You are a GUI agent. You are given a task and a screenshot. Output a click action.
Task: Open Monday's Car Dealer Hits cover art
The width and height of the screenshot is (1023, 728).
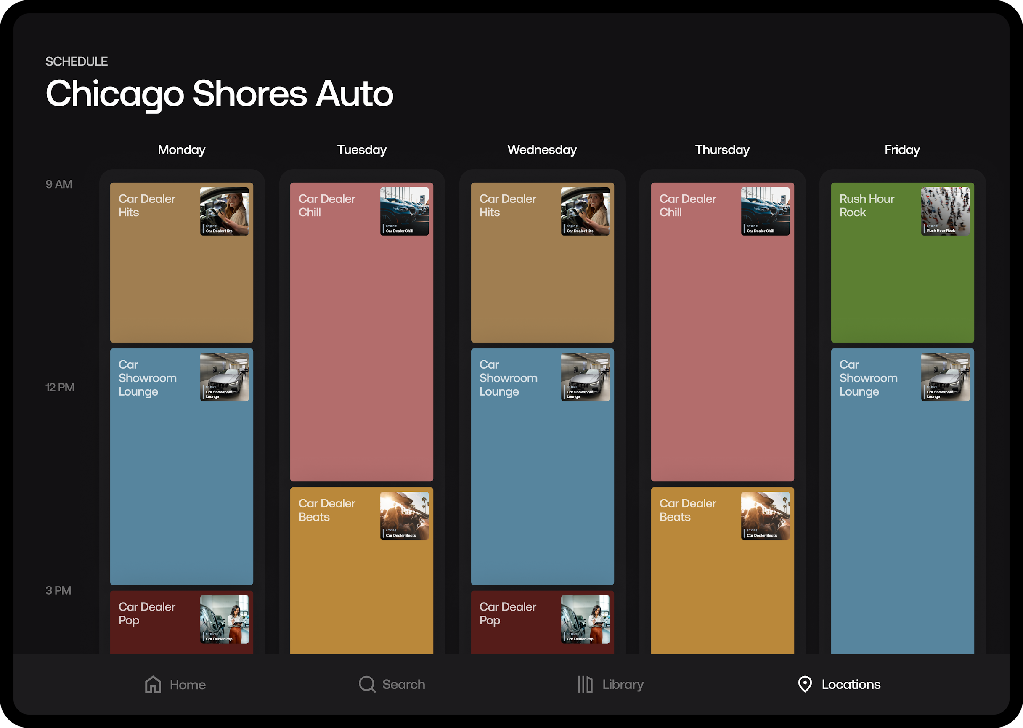pos(224,211)
